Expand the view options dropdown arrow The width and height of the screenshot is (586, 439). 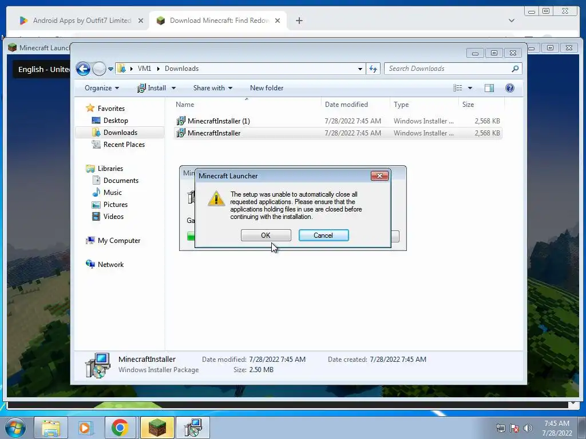click(470, 88)
